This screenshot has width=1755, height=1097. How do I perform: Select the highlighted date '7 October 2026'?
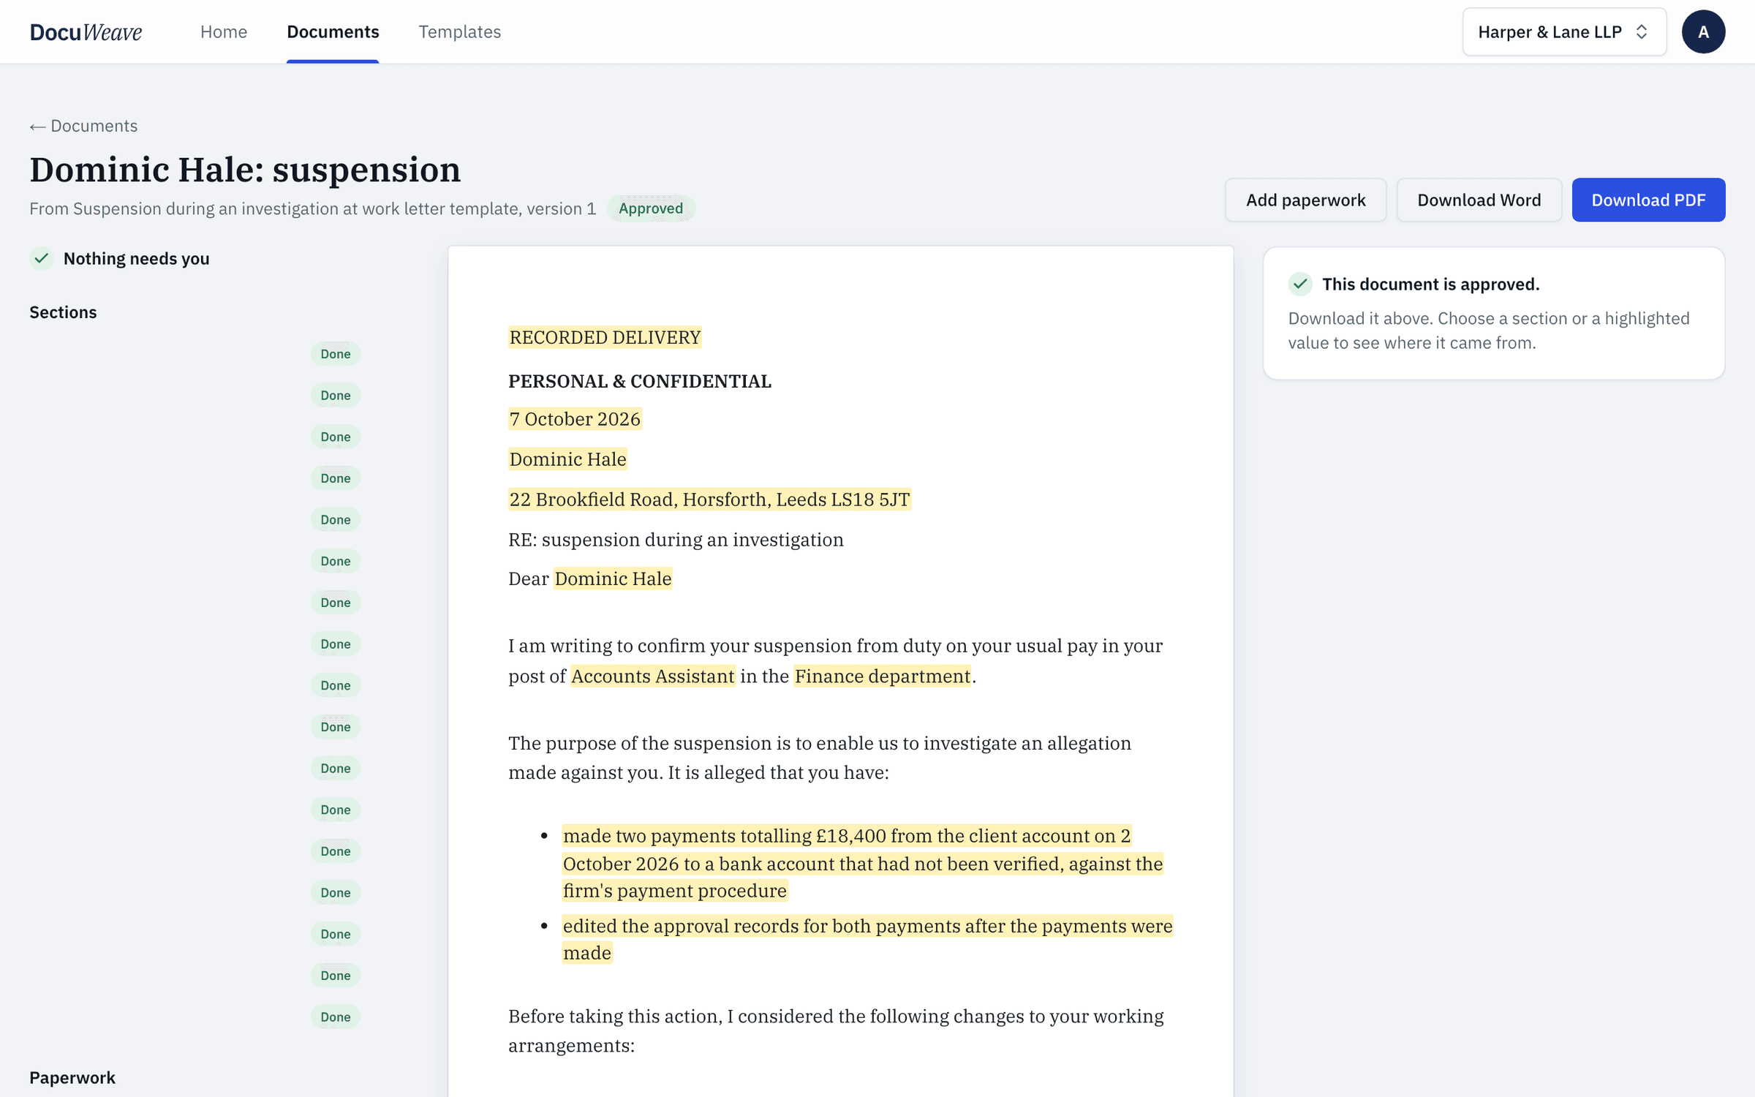tap(575, 419)
